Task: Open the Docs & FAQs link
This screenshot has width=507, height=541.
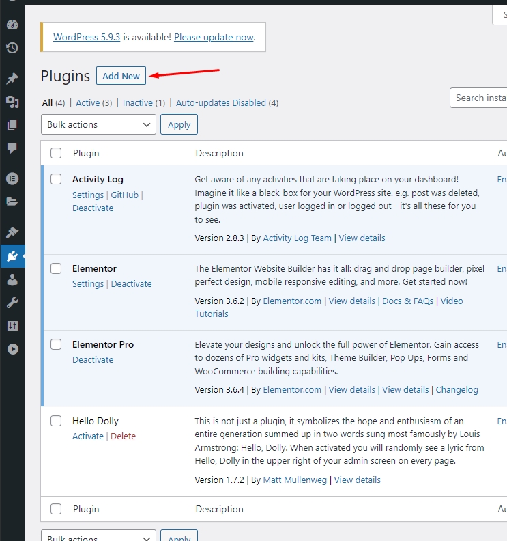Action: click(408, 301)
